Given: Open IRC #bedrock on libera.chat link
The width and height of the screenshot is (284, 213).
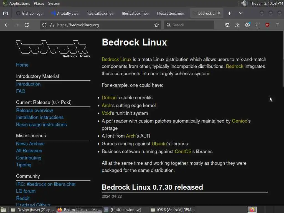Looking at the screenshot, I should coord(46,184).
